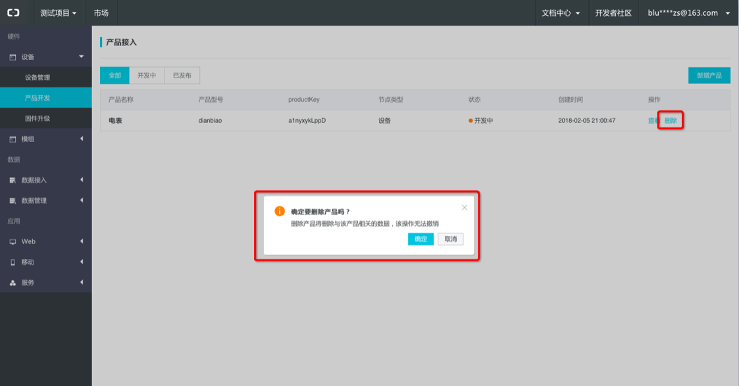Screen dimensions: 739x386
Task: Expand the 服务 section arrow
Action: [82, 282]
